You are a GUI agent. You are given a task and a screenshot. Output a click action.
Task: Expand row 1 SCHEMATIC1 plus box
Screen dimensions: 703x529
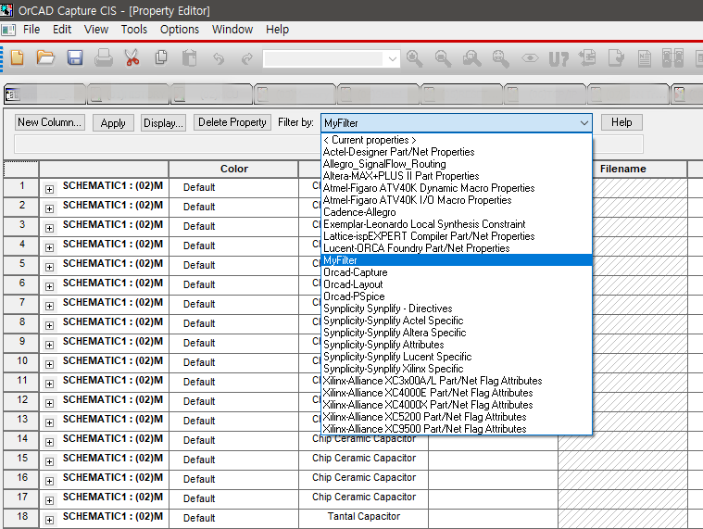[x=49, y=189]
